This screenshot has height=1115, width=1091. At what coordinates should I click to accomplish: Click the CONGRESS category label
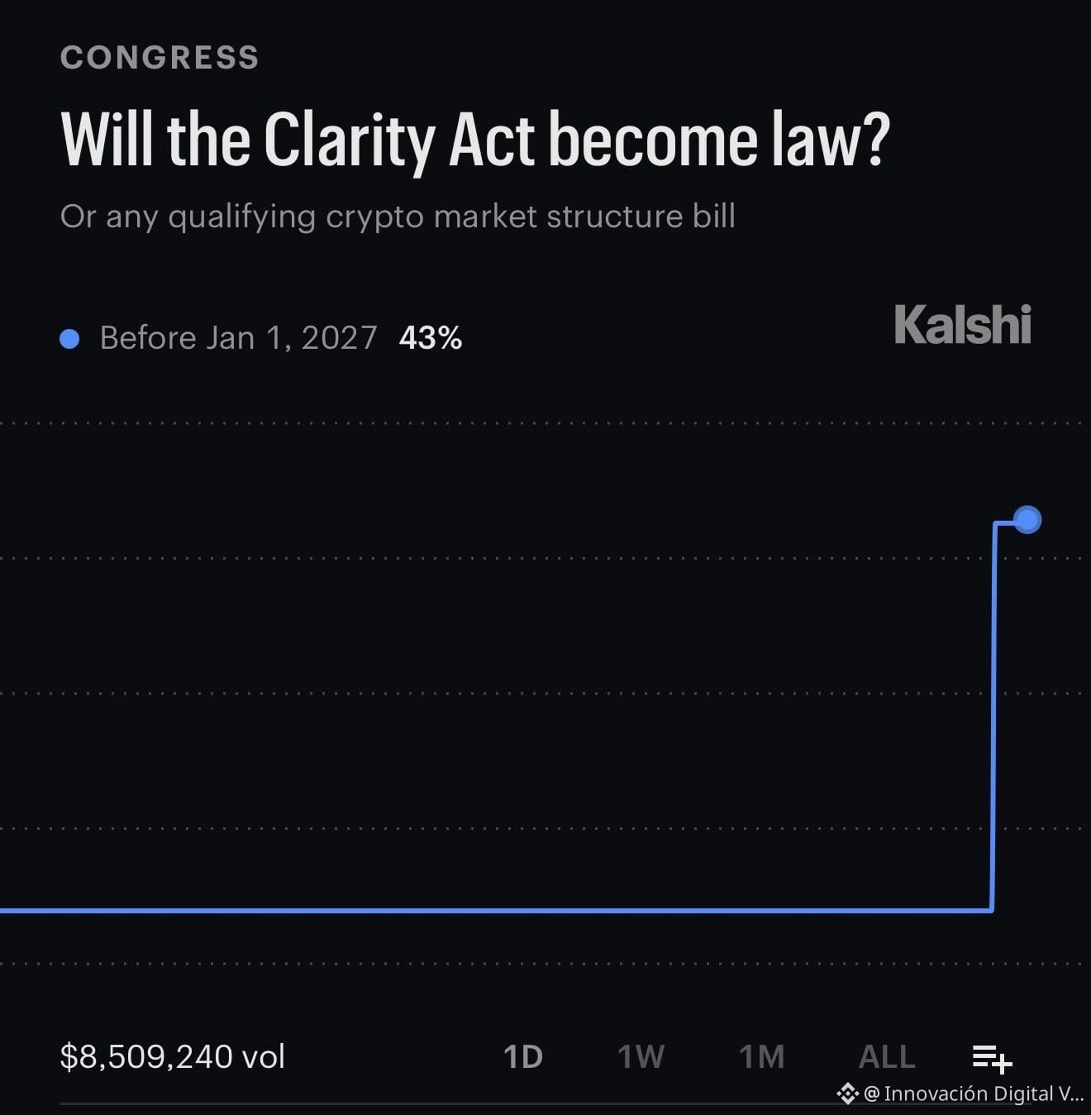click(x=160, y=58)
